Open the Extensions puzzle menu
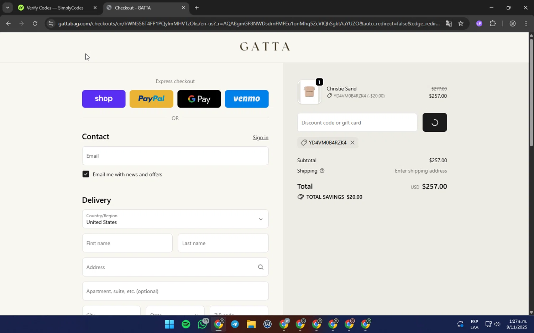Viewport: 534px width, 333px height. [x=493, y=24]
